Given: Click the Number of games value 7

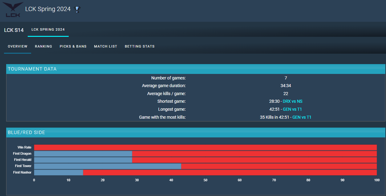Looking at the screenshot, I should point(286,78).
